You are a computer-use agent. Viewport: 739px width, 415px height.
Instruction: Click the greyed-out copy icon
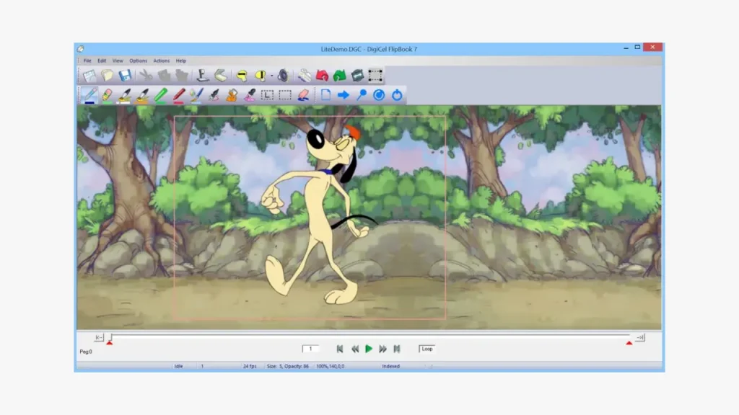pos(164,75)
